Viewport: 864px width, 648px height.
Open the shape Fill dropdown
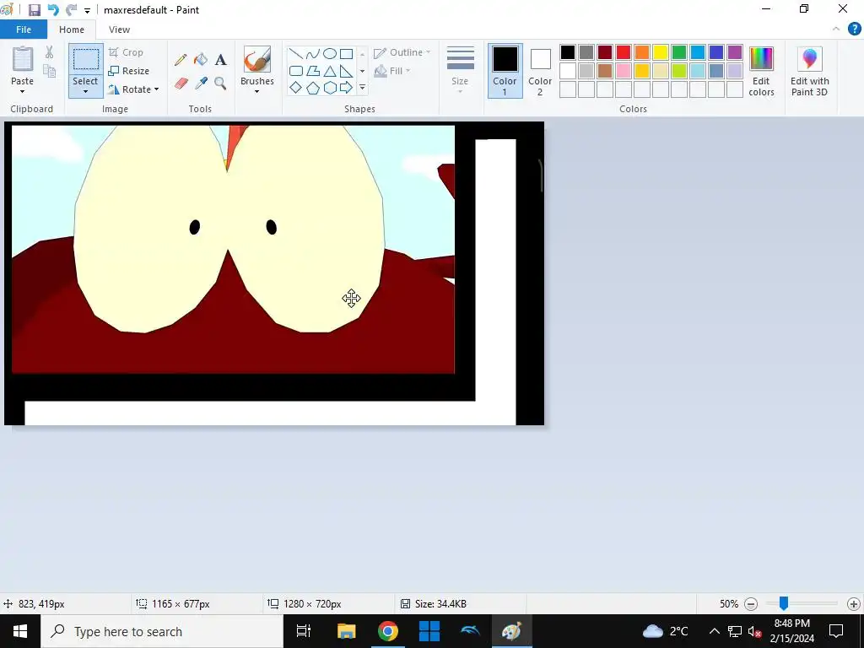(391, 71)
